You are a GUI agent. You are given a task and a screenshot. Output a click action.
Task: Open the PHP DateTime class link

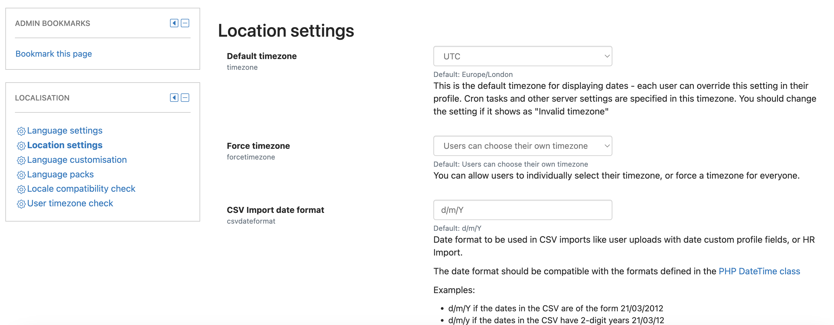pos(759,271)
